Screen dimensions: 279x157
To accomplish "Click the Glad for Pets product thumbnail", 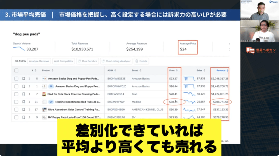I will 44,94.
